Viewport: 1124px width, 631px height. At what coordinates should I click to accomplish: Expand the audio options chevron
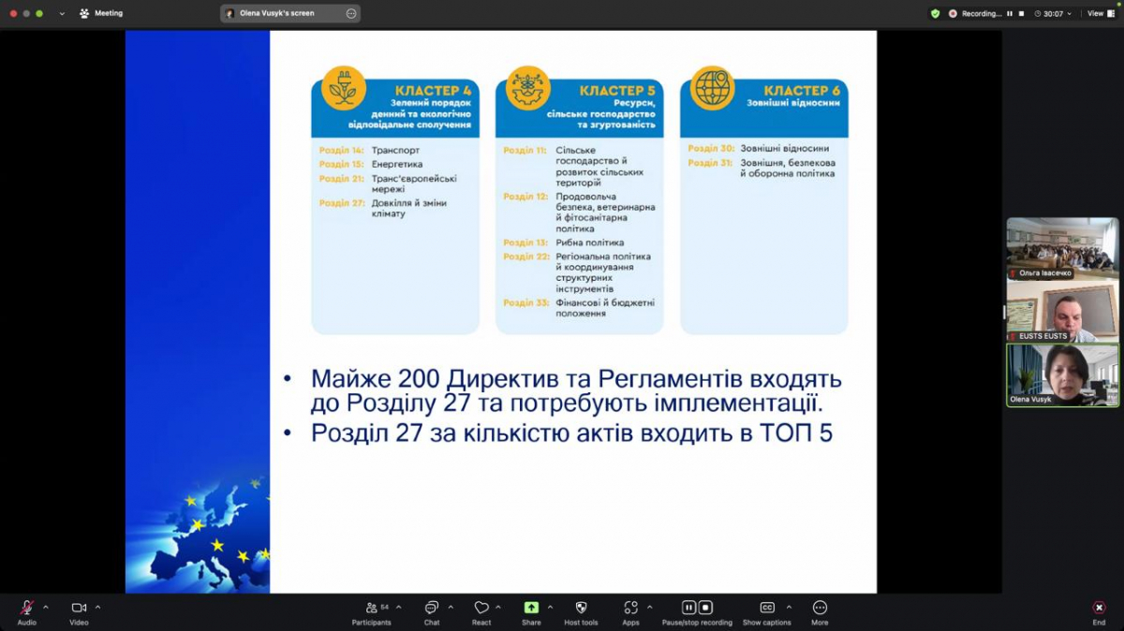(x=45, y=607)
